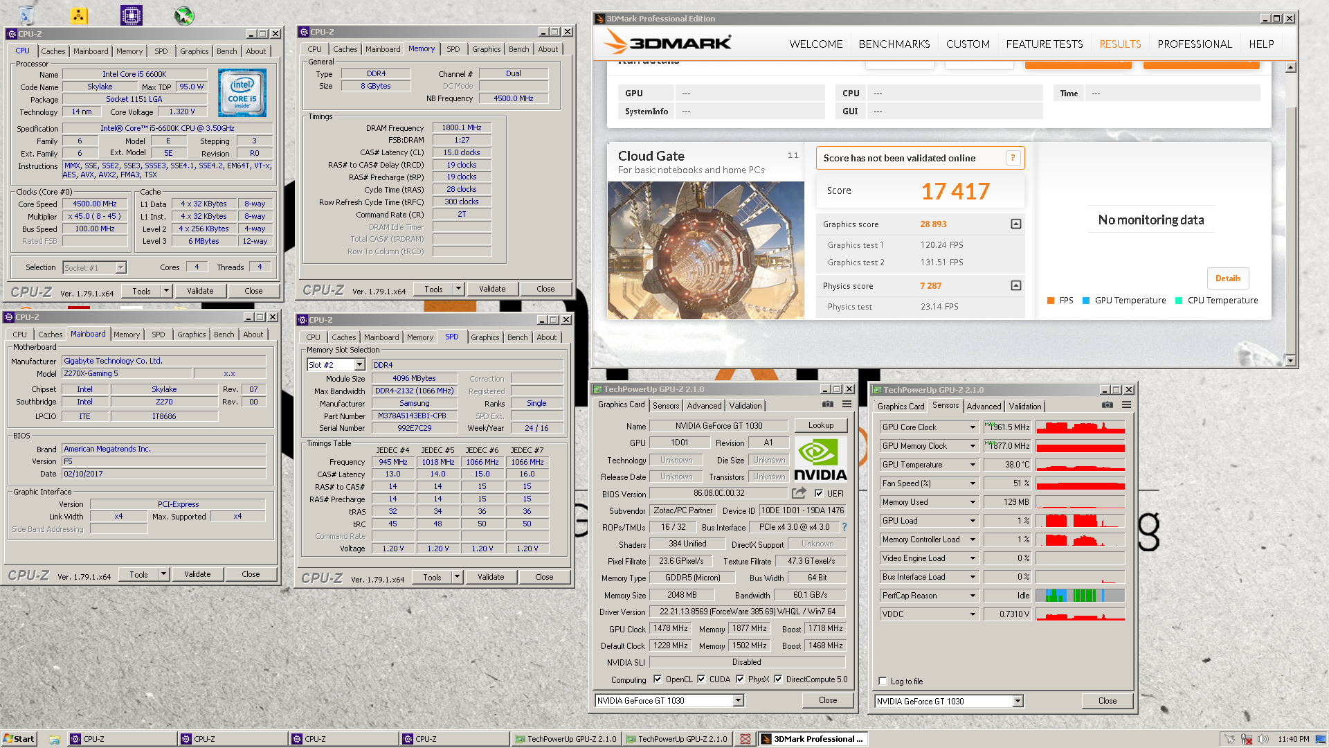Screen dimensions: 1329x748
Task: Open the green jet-plane desktop icon
Action: pos(184,15)
